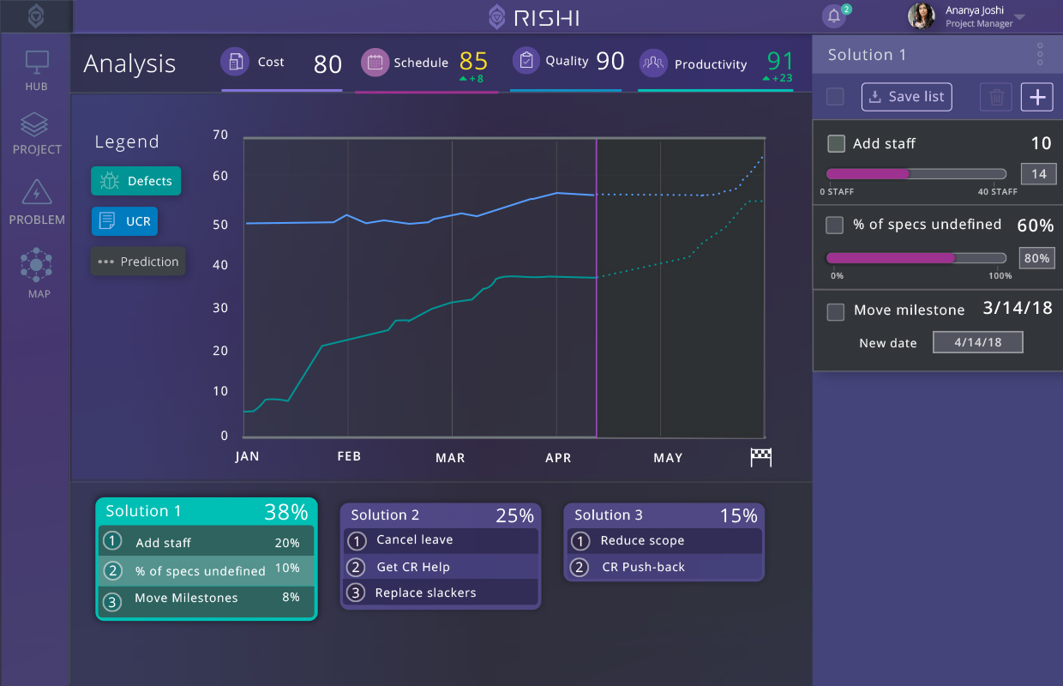The height and width of the screenshot is (686, 1063).
Task: Click the Hub monitor icon in sidebar
Action: click(x=37, y=63)
